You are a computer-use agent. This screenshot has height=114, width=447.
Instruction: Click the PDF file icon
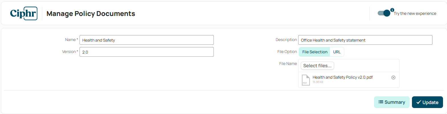306,80
